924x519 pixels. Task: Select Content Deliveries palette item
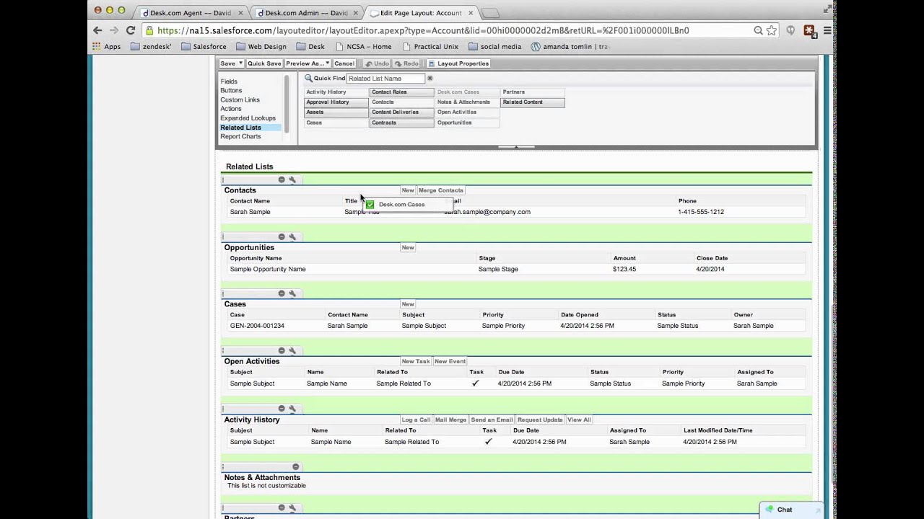pos(401,112)
